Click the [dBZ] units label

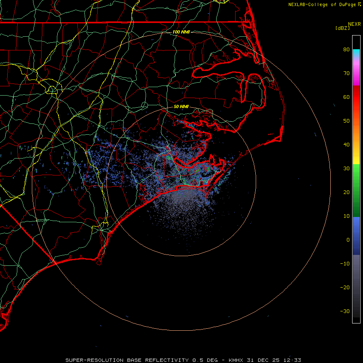pyautogui.click(x=342, y=28)
